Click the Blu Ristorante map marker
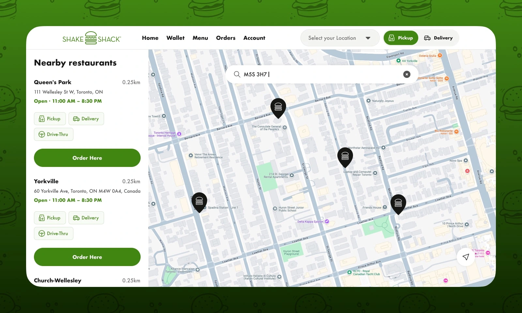522x313 pixels. (x=456, y=132)
